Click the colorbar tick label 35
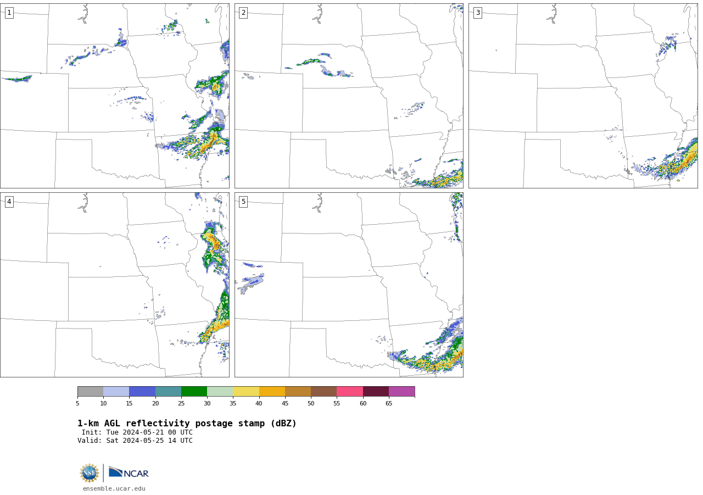 pos(233,404)
